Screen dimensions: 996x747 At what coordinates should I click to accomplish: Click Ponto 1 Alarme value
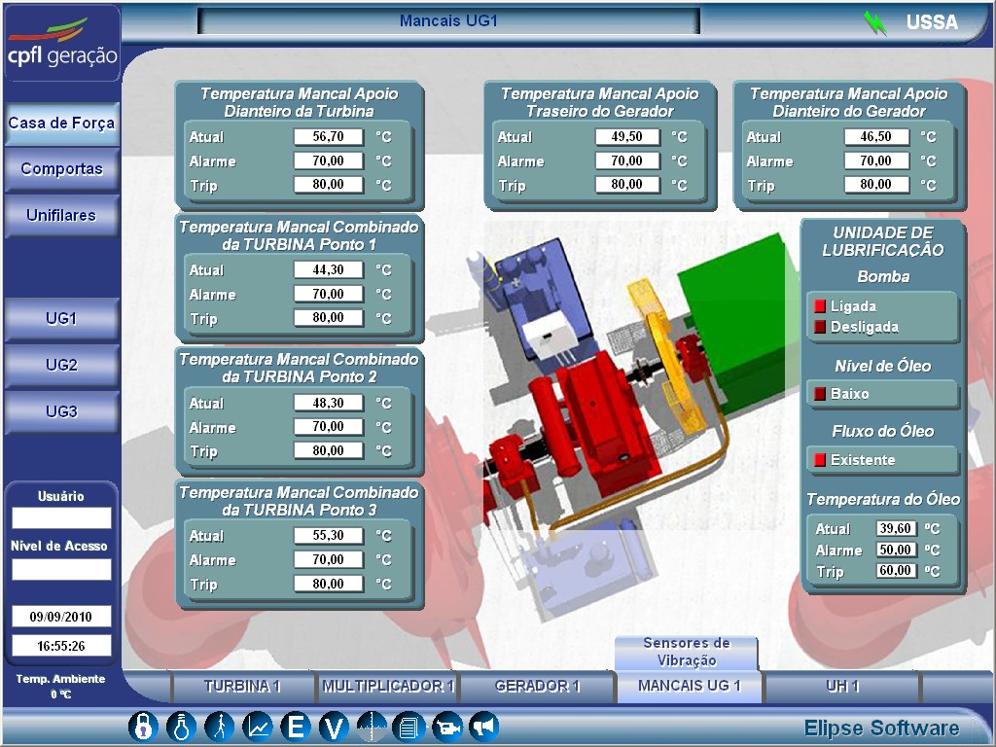(x=329, y=294)
